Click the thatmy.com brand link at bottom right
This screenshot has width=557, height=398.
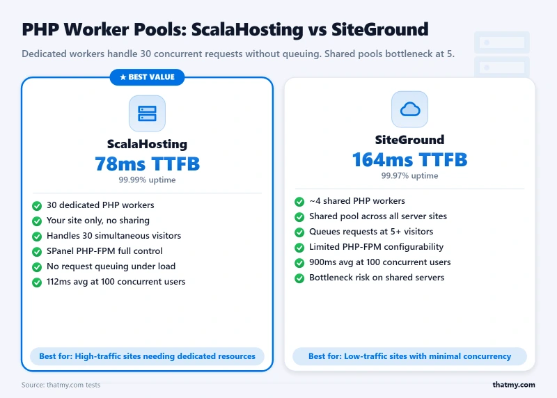pos(514,385)
